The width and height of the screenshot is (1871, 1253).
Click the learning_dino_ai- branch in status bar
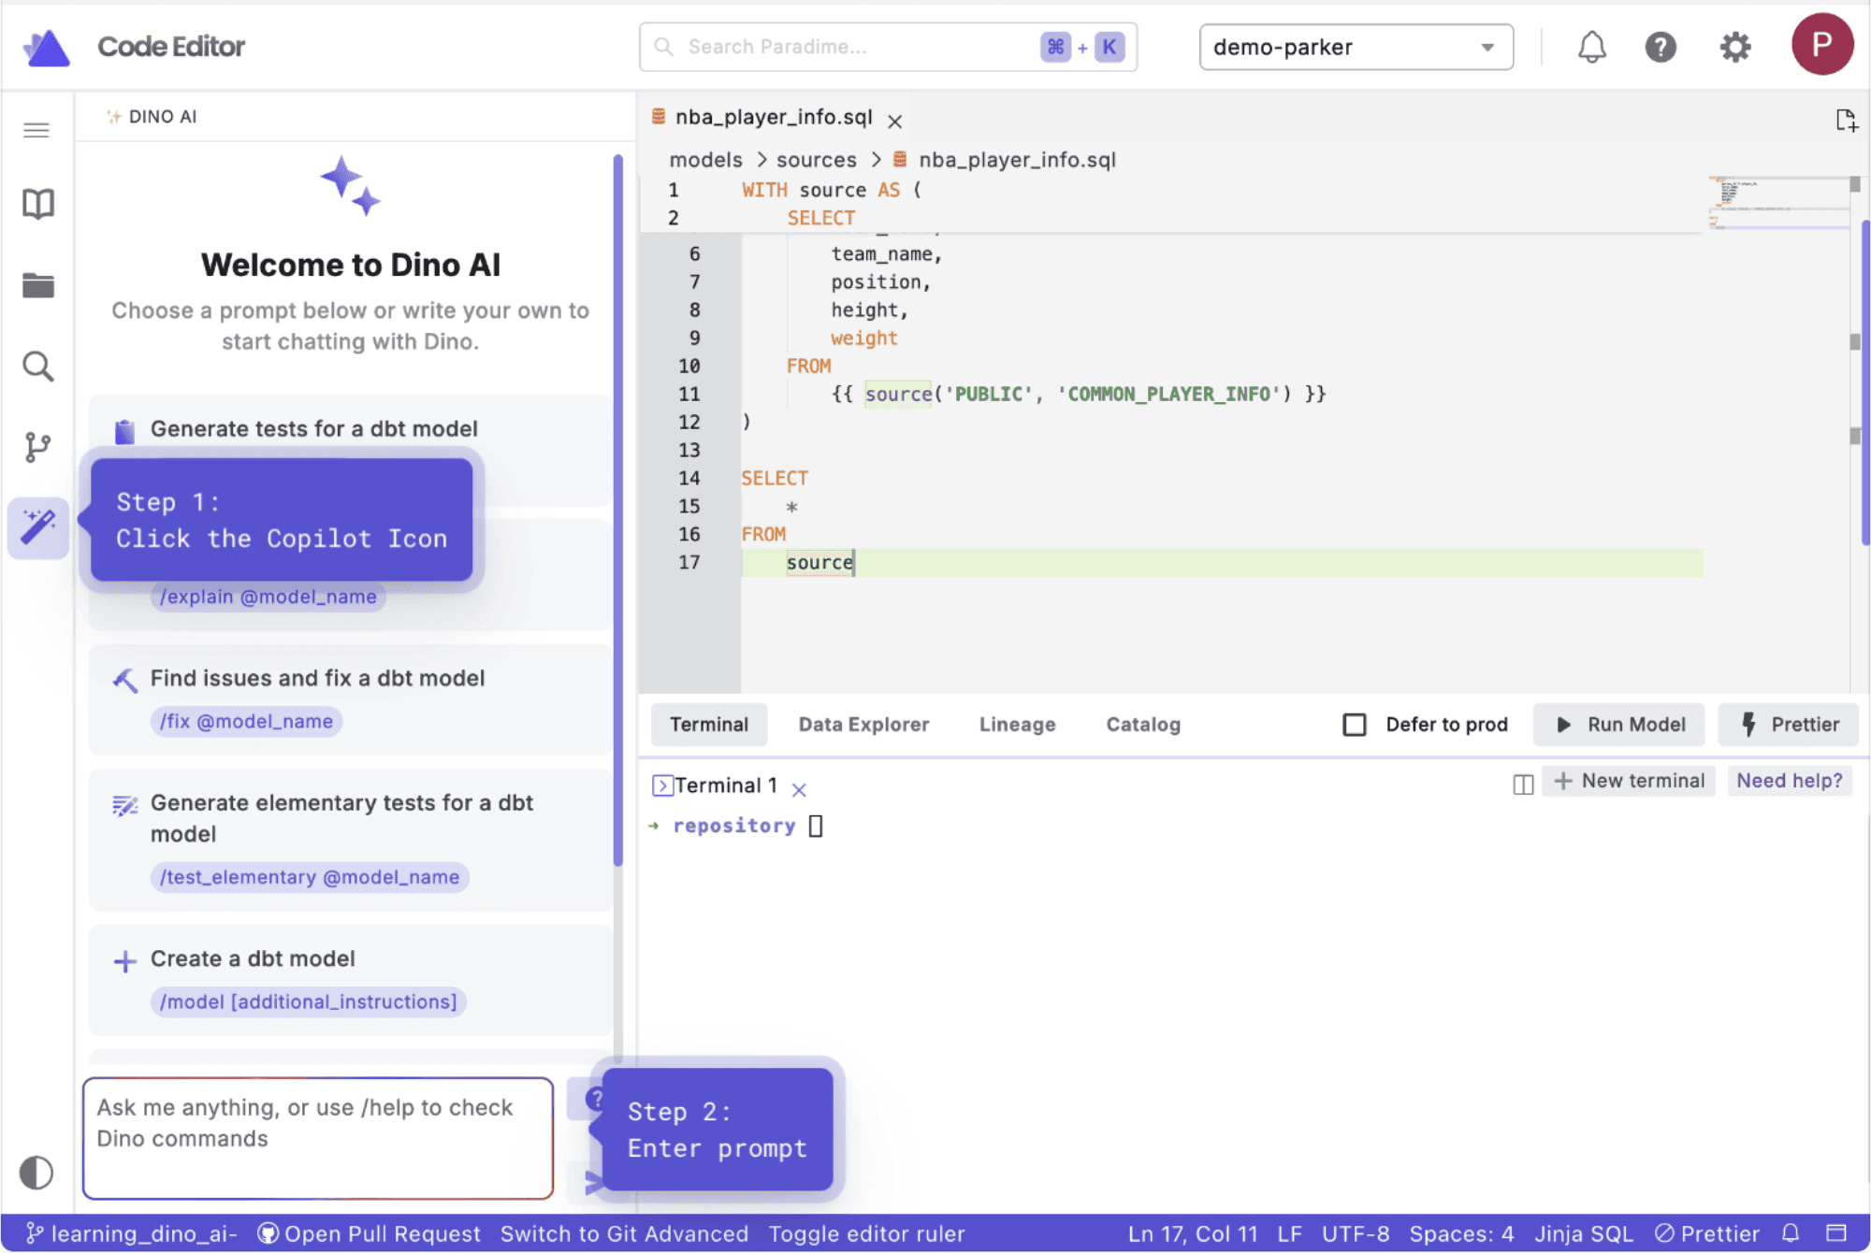(x=132, y=1233)
